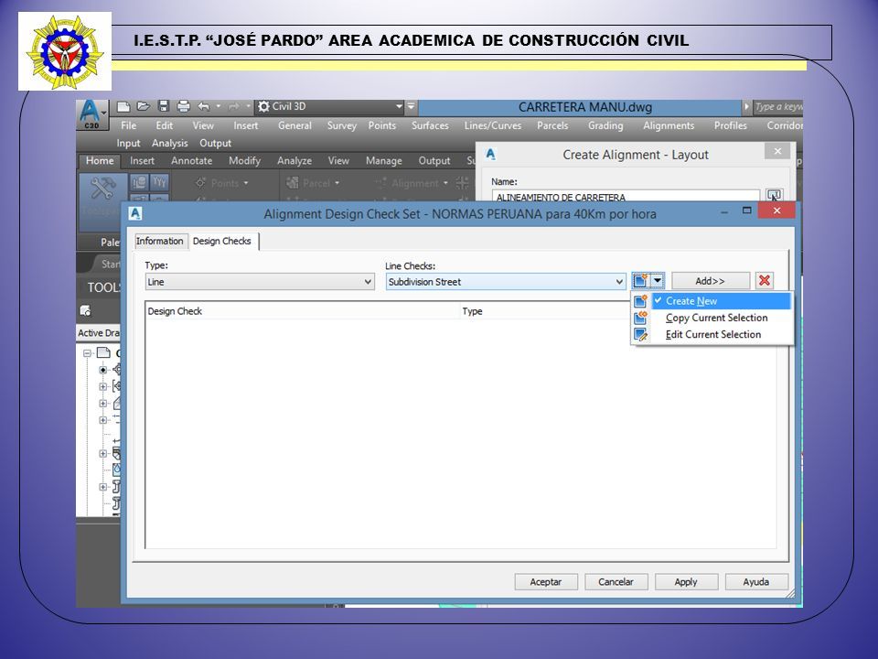The height and width of the screenshot is (659, 878).
Task: Click the Create New design check icon button
Action: [640, 280]
